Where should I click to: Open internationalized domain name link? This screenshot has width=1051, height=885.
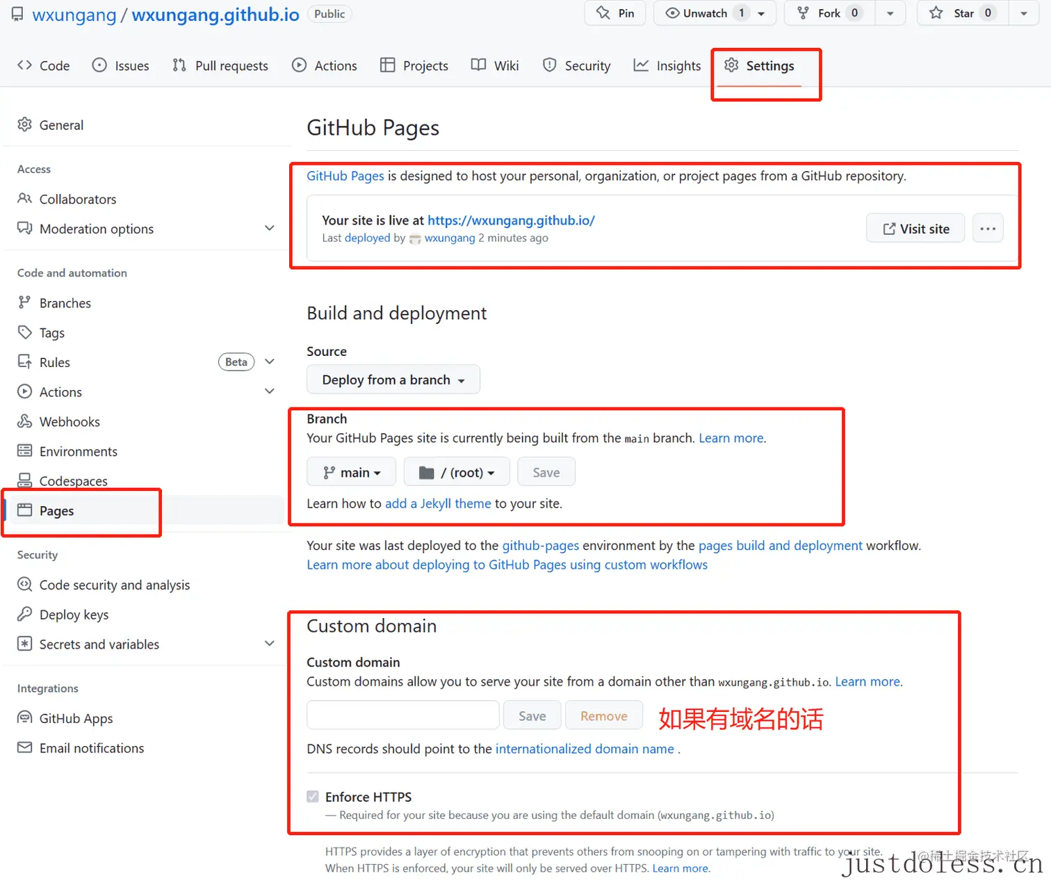585,749
